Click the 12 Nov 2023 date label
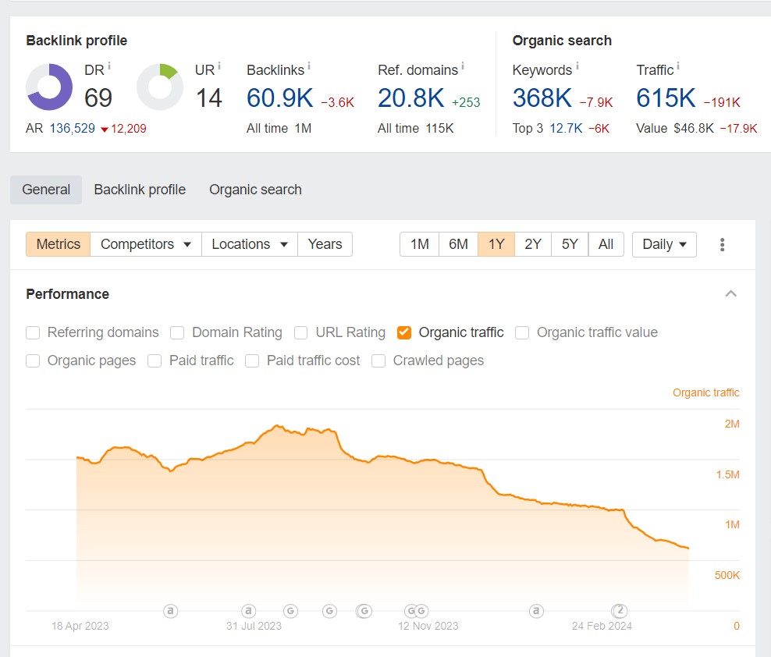This screenshot has height=657, width=771. click(428, 626)
